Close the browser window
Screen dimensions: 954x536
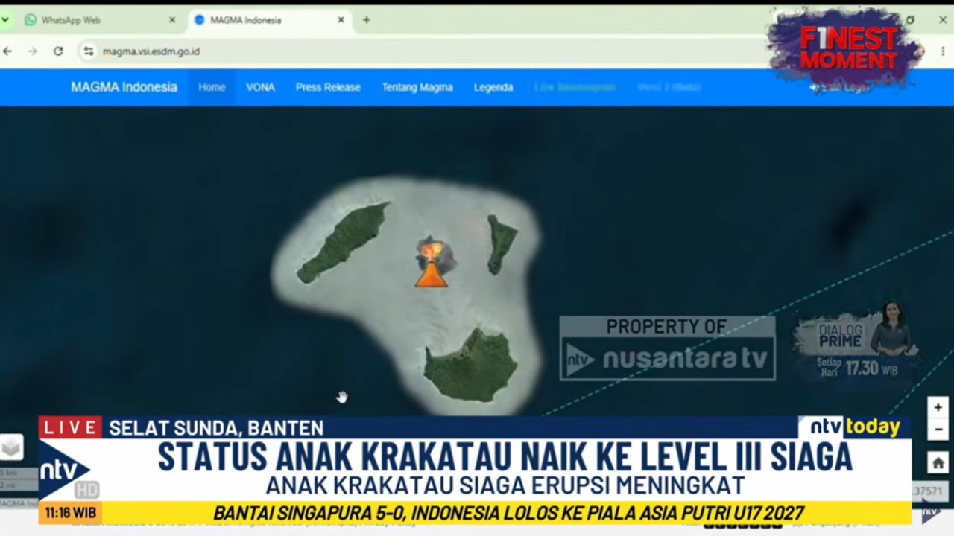(x=942, y=20)
